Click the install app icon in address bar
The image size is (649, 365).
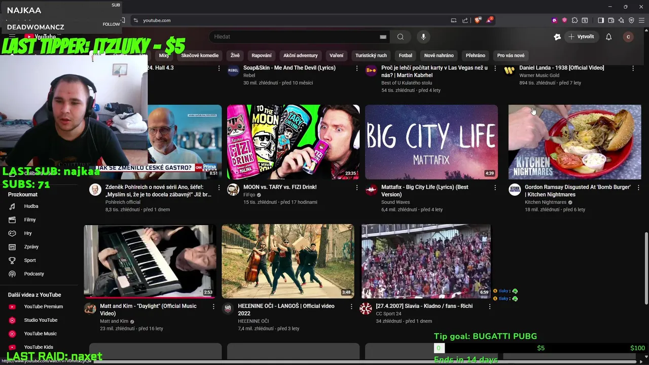453,20
